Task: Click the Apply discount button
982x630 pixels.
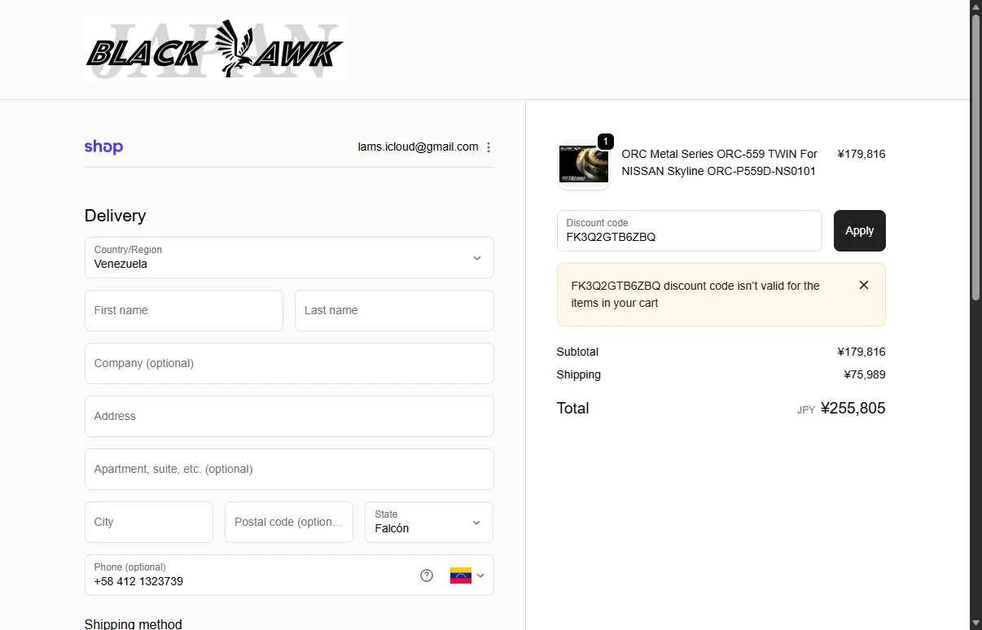Action: pyautogui.click(x=859, y=231)
